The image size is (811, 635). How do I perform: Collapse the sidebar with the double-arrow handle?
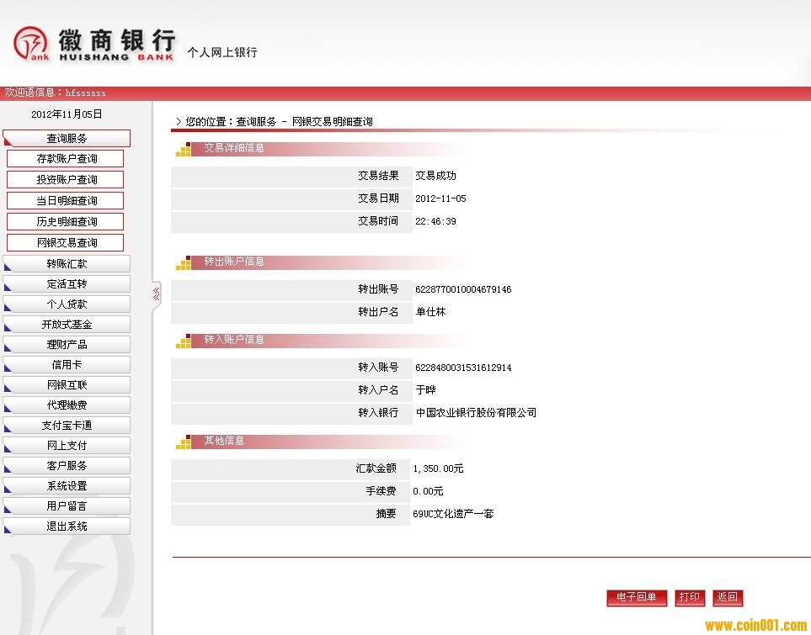pyautogui.click(x=156, y=294)
